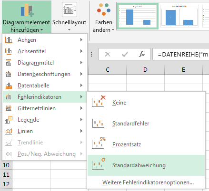Select column E header
The height and width of the screenshot is (191, 209).
click(183, 69)
